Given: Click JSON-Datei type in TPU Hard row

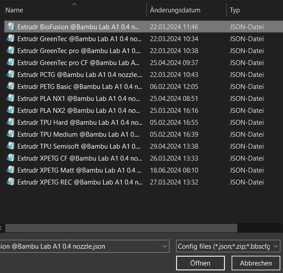Looking at the screenshot, I should point(247,123).
